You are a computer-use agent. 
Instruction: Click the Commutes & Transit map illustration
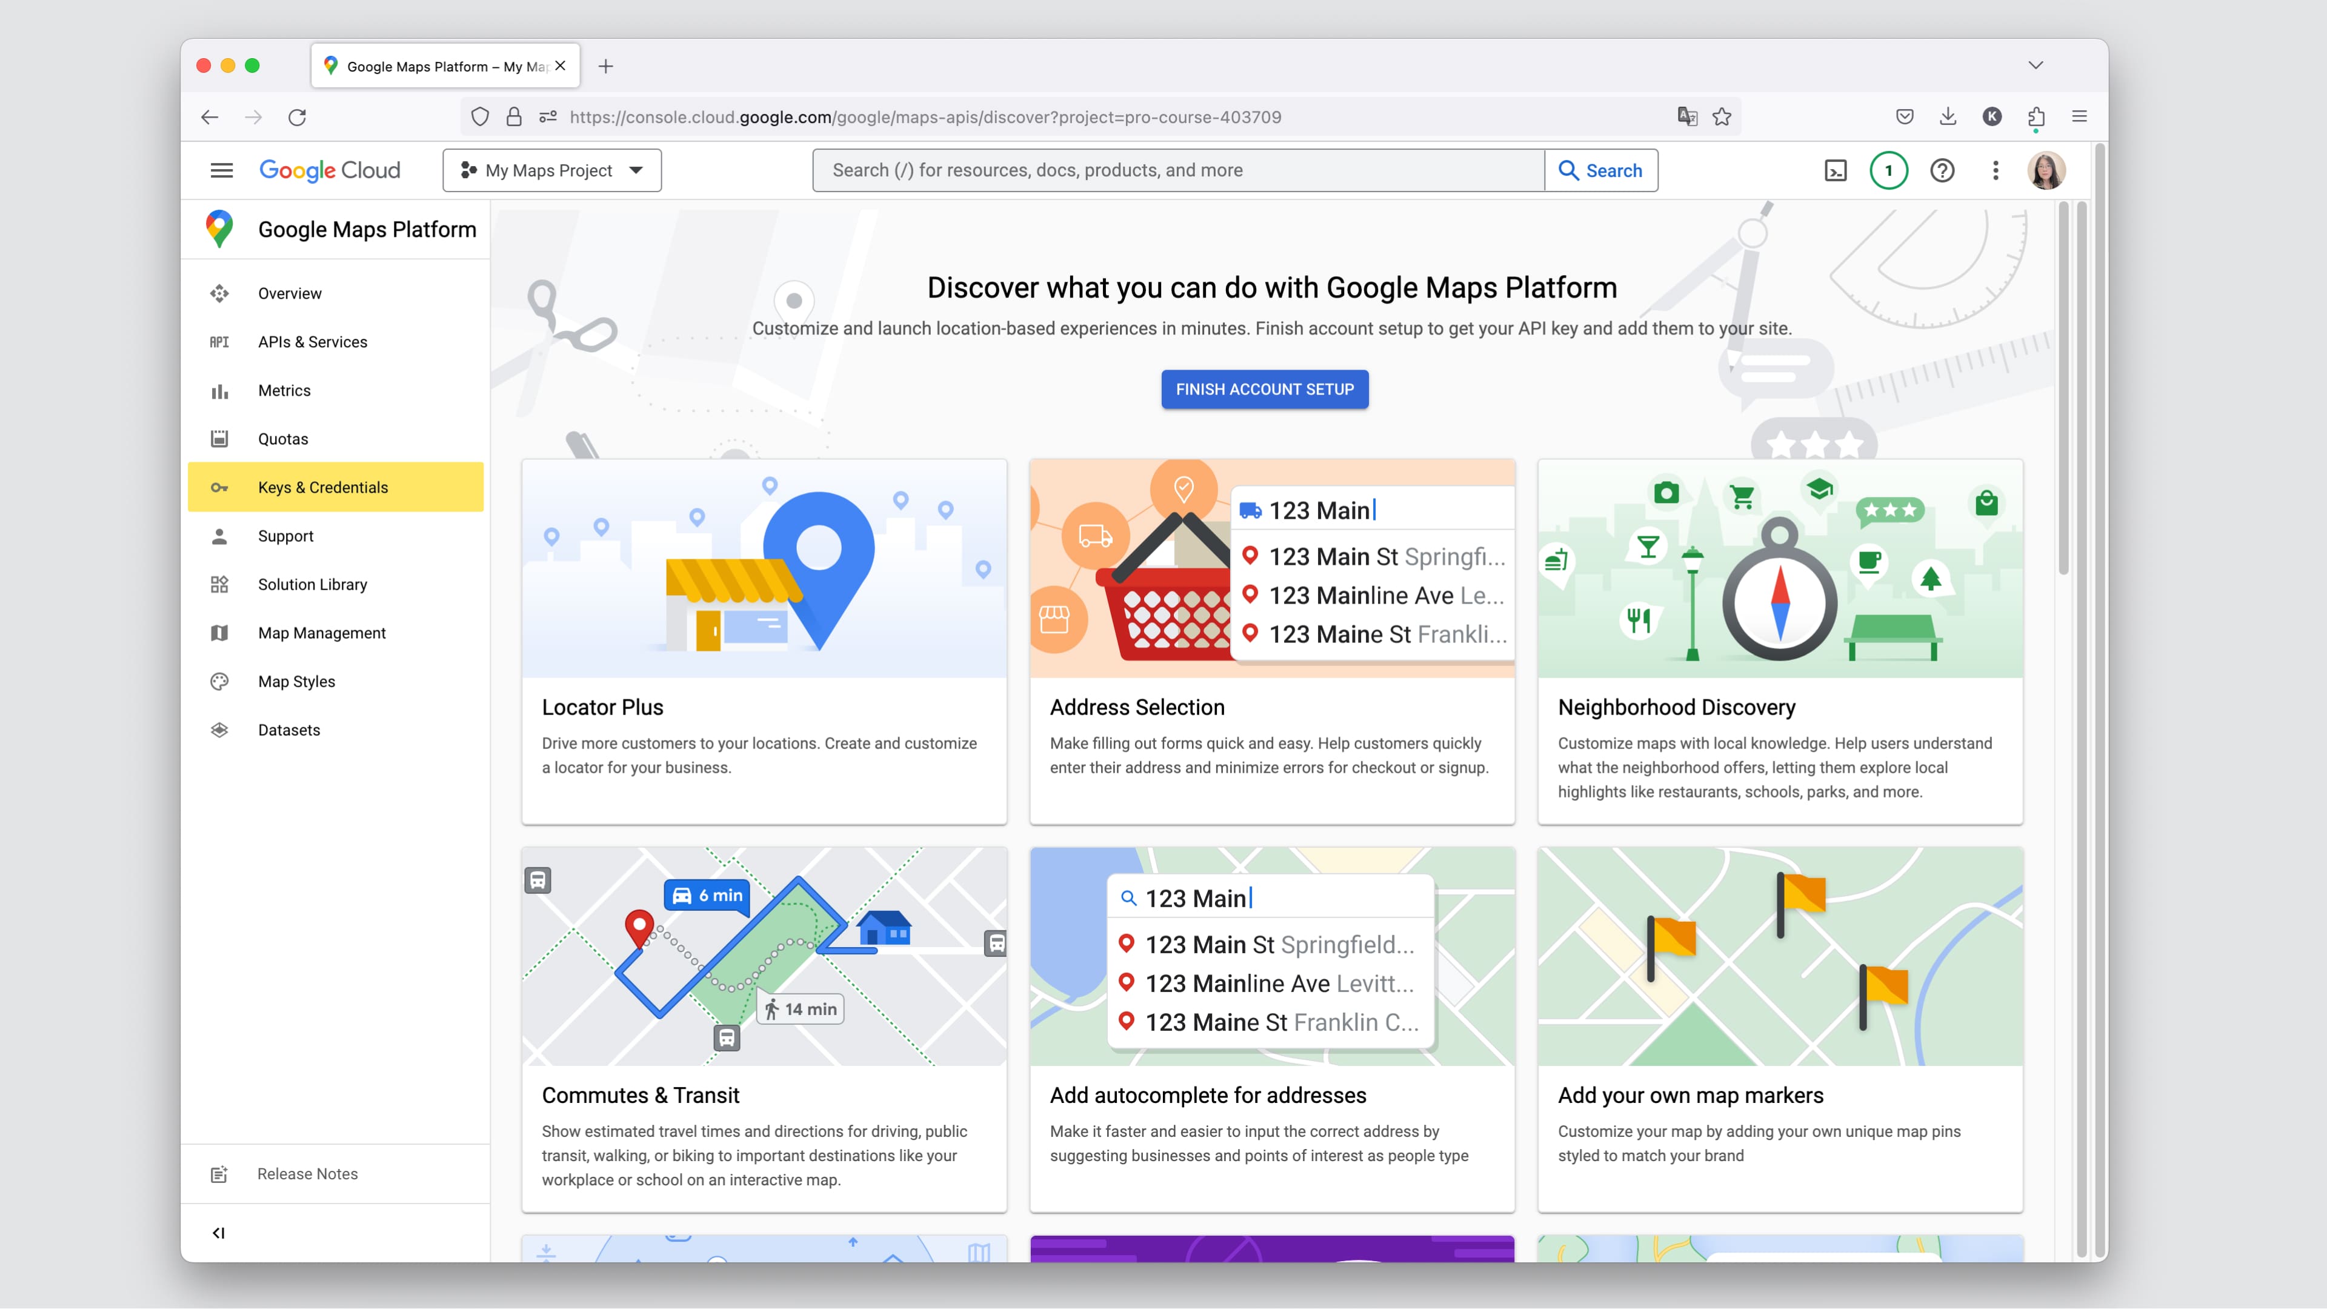[764, 957]
